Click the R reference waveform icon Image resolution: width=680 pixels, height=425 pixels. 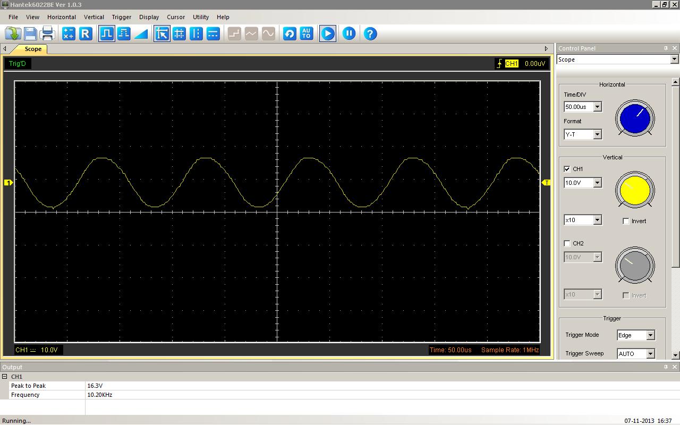[86, 34]
